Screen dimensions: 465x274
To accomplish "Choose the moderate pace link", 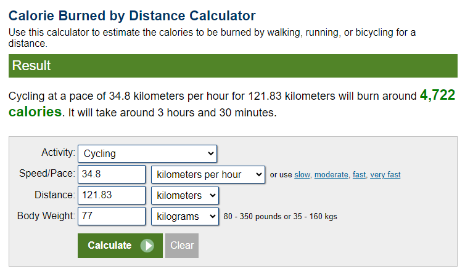I will click(331, 175).
